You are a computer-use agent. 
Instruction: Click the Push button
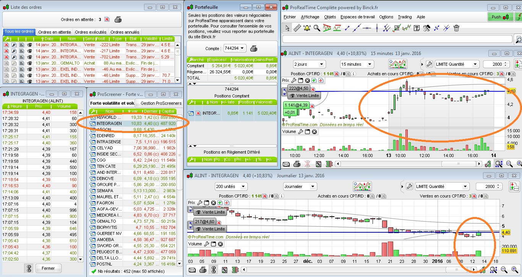[x=500, y=17]
